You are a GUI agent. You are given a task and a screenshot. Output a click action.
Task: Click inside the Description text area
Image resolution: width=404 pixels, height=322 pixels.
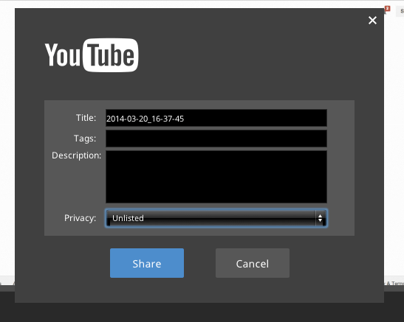coord(216,177)
